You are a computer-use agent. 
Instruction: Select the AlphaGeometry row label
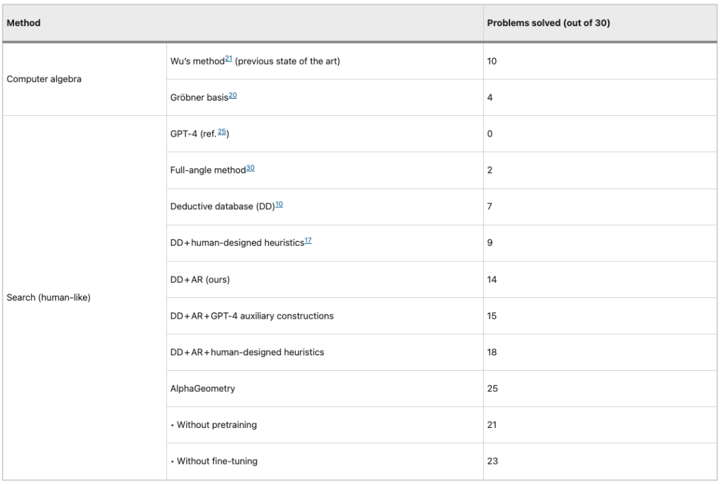tap(202, 389)
